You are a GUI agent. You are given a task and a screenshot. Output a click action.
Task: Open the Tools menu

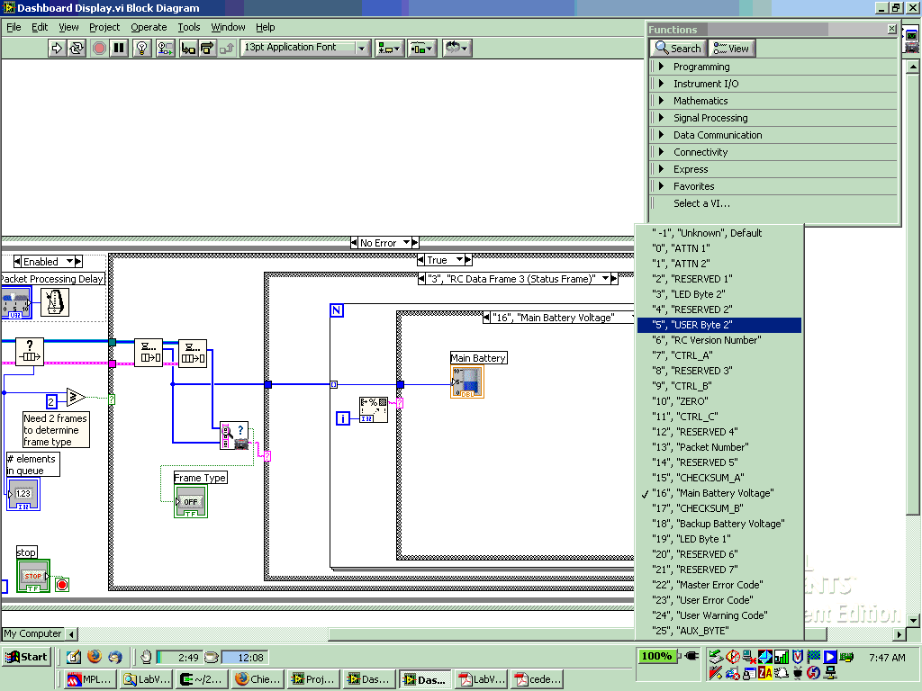pos(189,27)
